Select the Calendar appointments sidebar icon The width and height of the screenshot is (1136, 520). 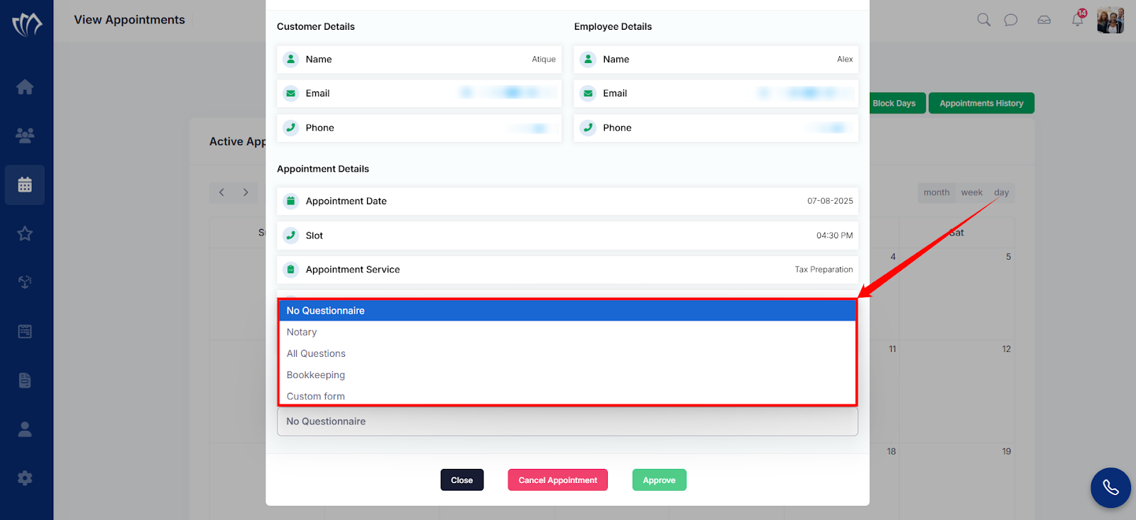tap(25, 185)
